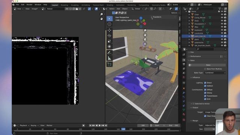Open the Tool properties tab
240x135 pixels.
[184, 54]
